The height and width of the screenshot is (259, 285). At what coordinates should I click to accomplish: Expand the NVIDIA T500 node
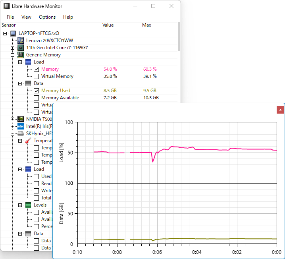click(12, 119)
